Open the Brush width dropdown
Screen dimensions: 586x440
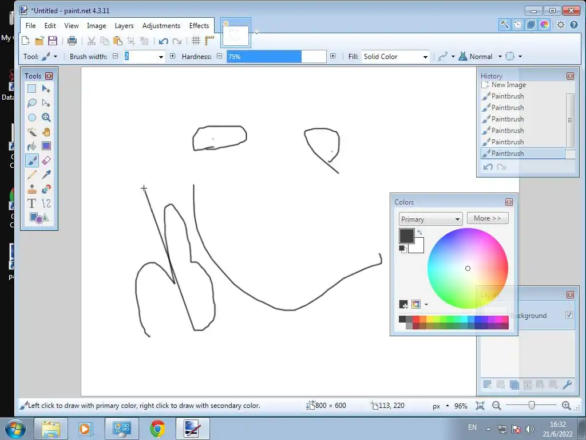click(x=161, y=57)
